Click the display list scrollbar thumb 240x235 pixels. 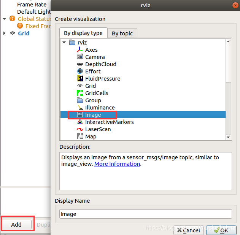pyautogui.click(x=228, y=63)
